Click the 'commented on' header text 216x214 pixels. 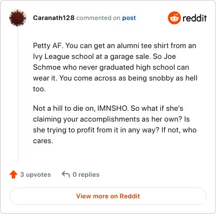click(98, 18)
